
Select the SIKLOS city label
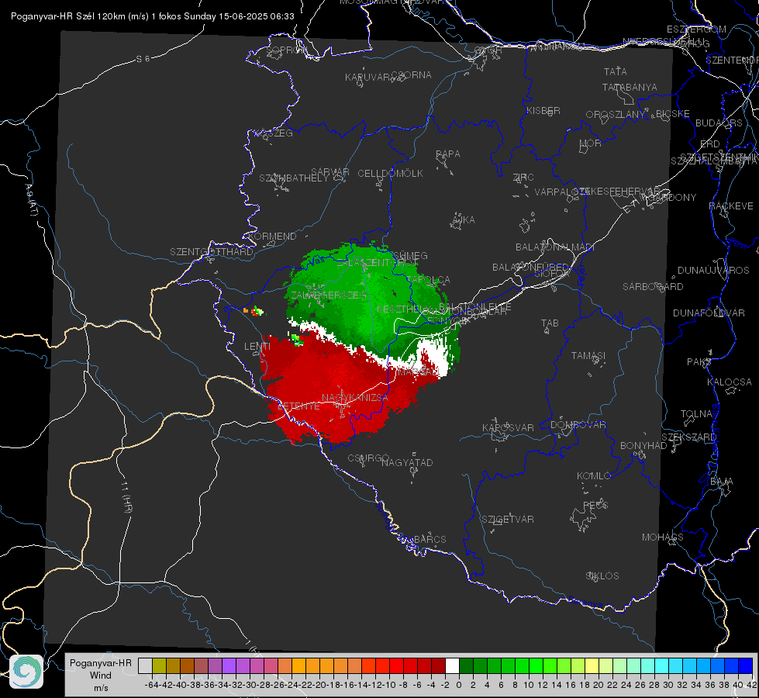click(x=602, y=576)
